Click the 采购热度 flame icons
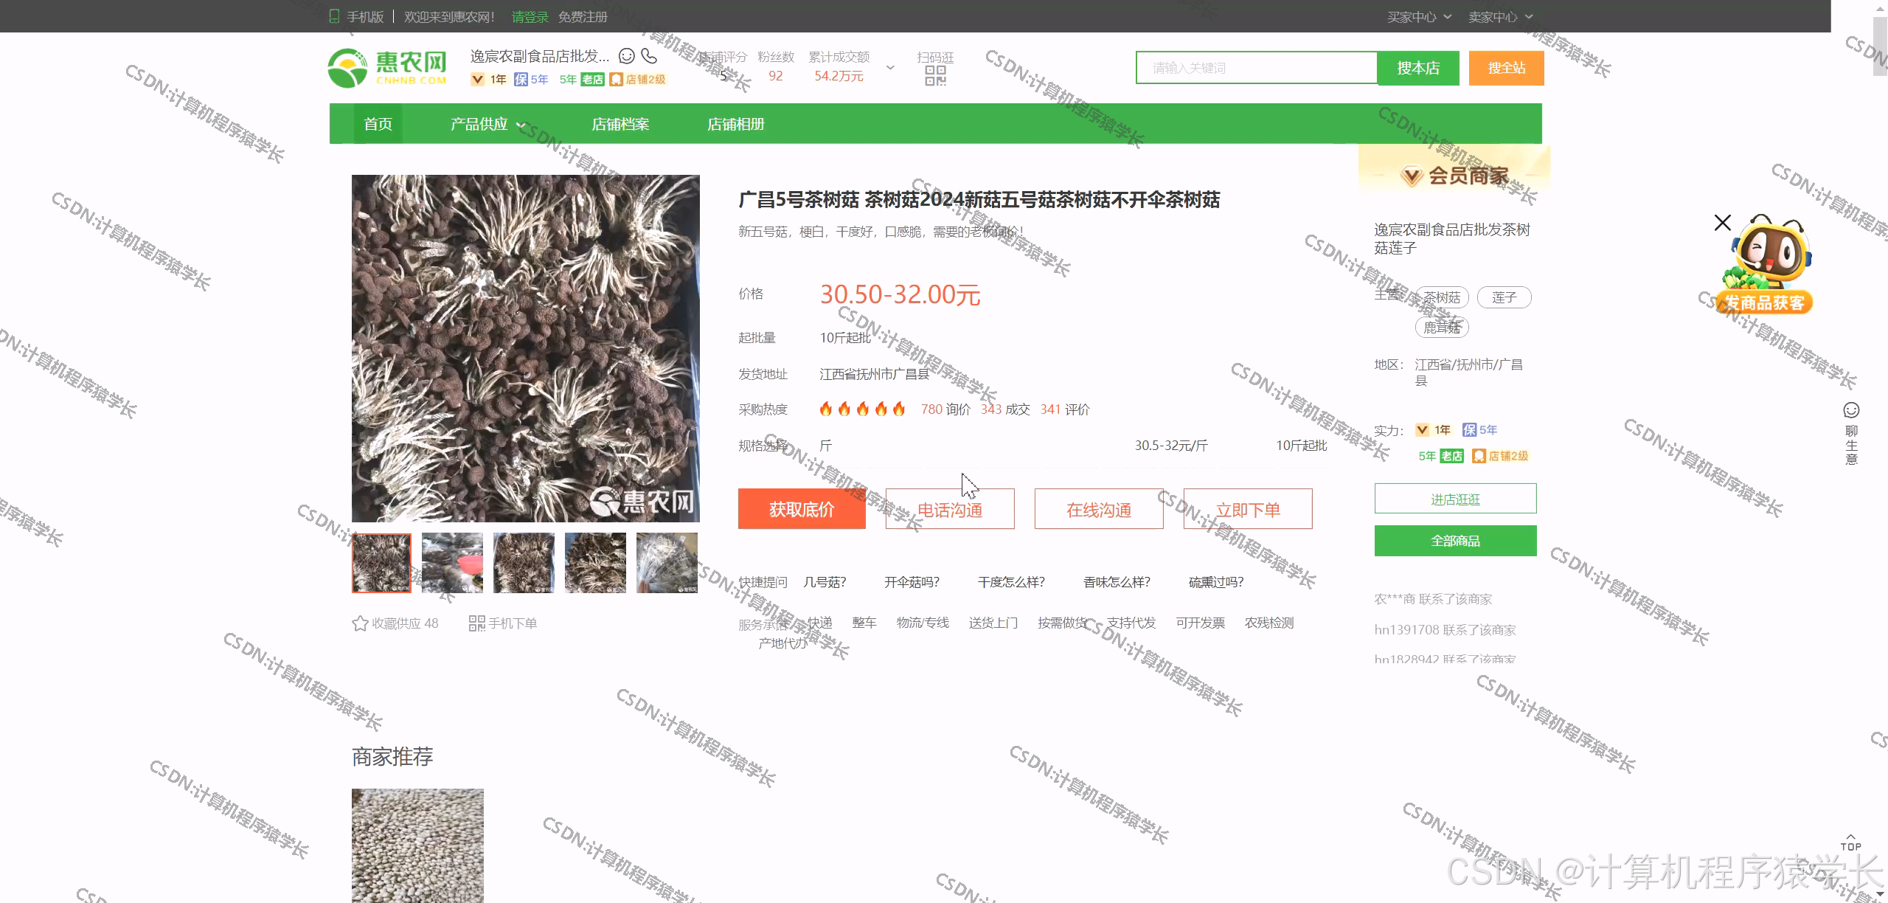 point(862,409)
